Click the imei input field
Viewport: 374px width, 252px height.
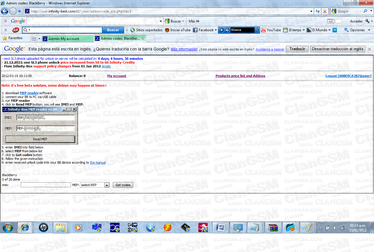click(46, 185)
